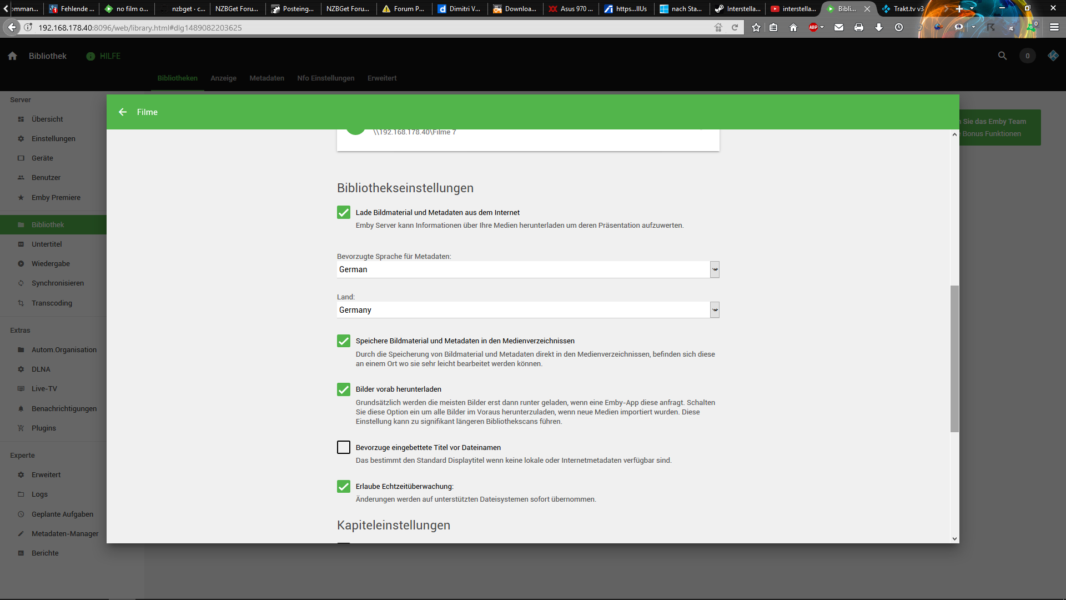The height and width of the screenshot is (600, 1066).
Task: Open the Emby search magnifier icon
Action: (1002, 56)
